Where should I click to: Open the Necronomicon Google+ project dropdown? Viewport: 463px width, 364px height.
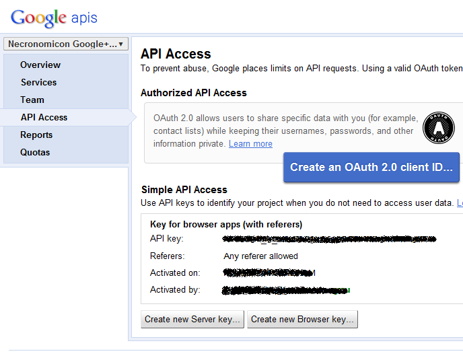pyautogui.click(x=65, y=44)
